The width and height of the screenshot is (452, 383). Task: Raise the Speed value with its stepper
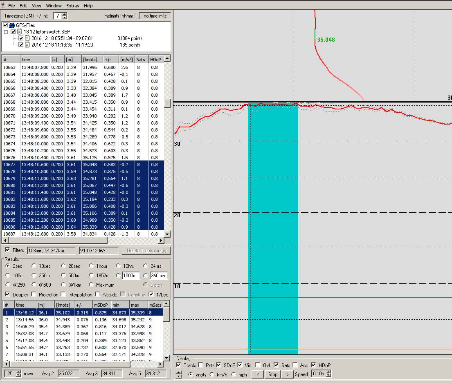click(328, 372)
